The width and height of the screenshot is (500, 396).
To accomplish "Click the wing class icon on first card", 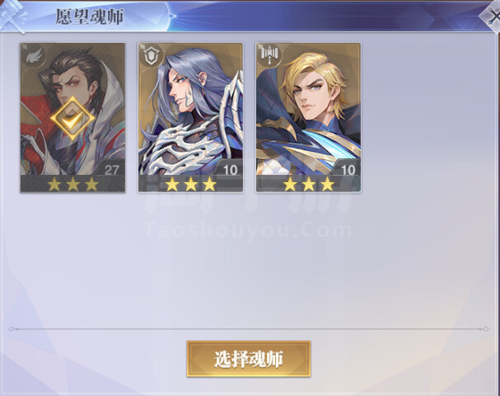I will point(33,57).
